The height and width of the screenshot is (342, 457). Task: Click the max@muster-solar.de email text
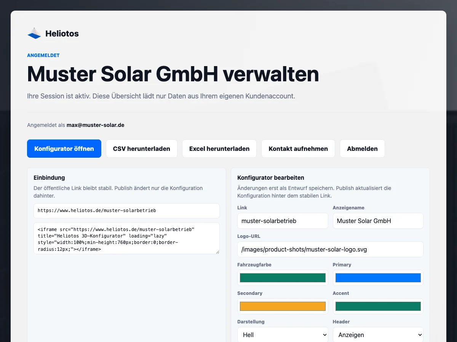click(x=95, y=125)
